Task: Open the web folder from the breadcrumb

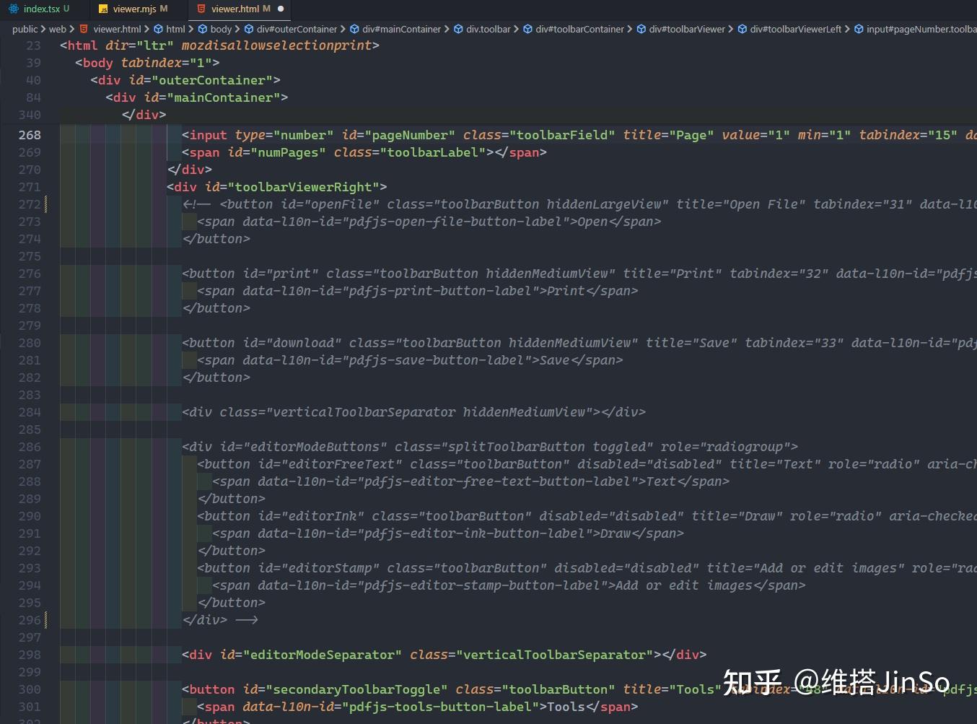Action: 57,29
